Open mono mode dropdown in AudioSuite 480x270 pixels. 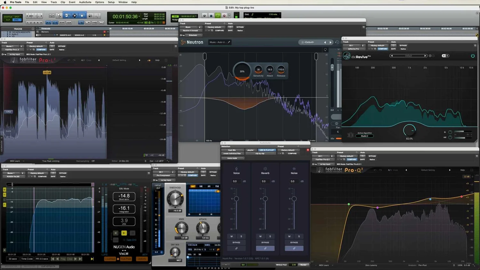(x=232, y=158)
